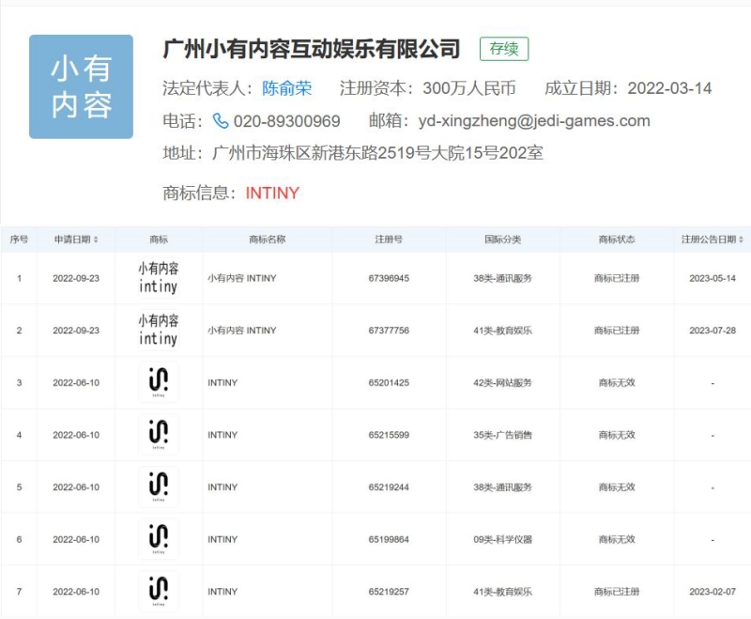Click registration number 65199864
The height and width of the screenshot is (619, 751).
(x=389, y=539)
